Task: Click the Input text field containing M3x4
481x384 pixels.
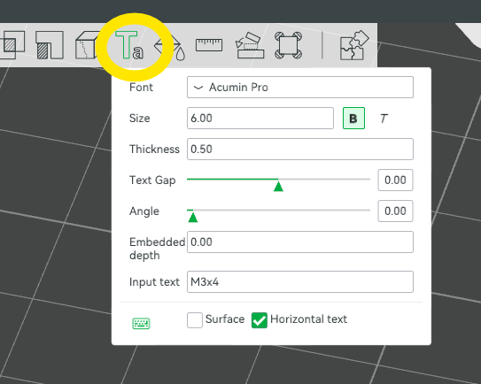Action: click(x=300, y=282)
